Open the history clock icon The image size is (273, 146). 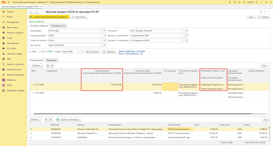[235, 2]
